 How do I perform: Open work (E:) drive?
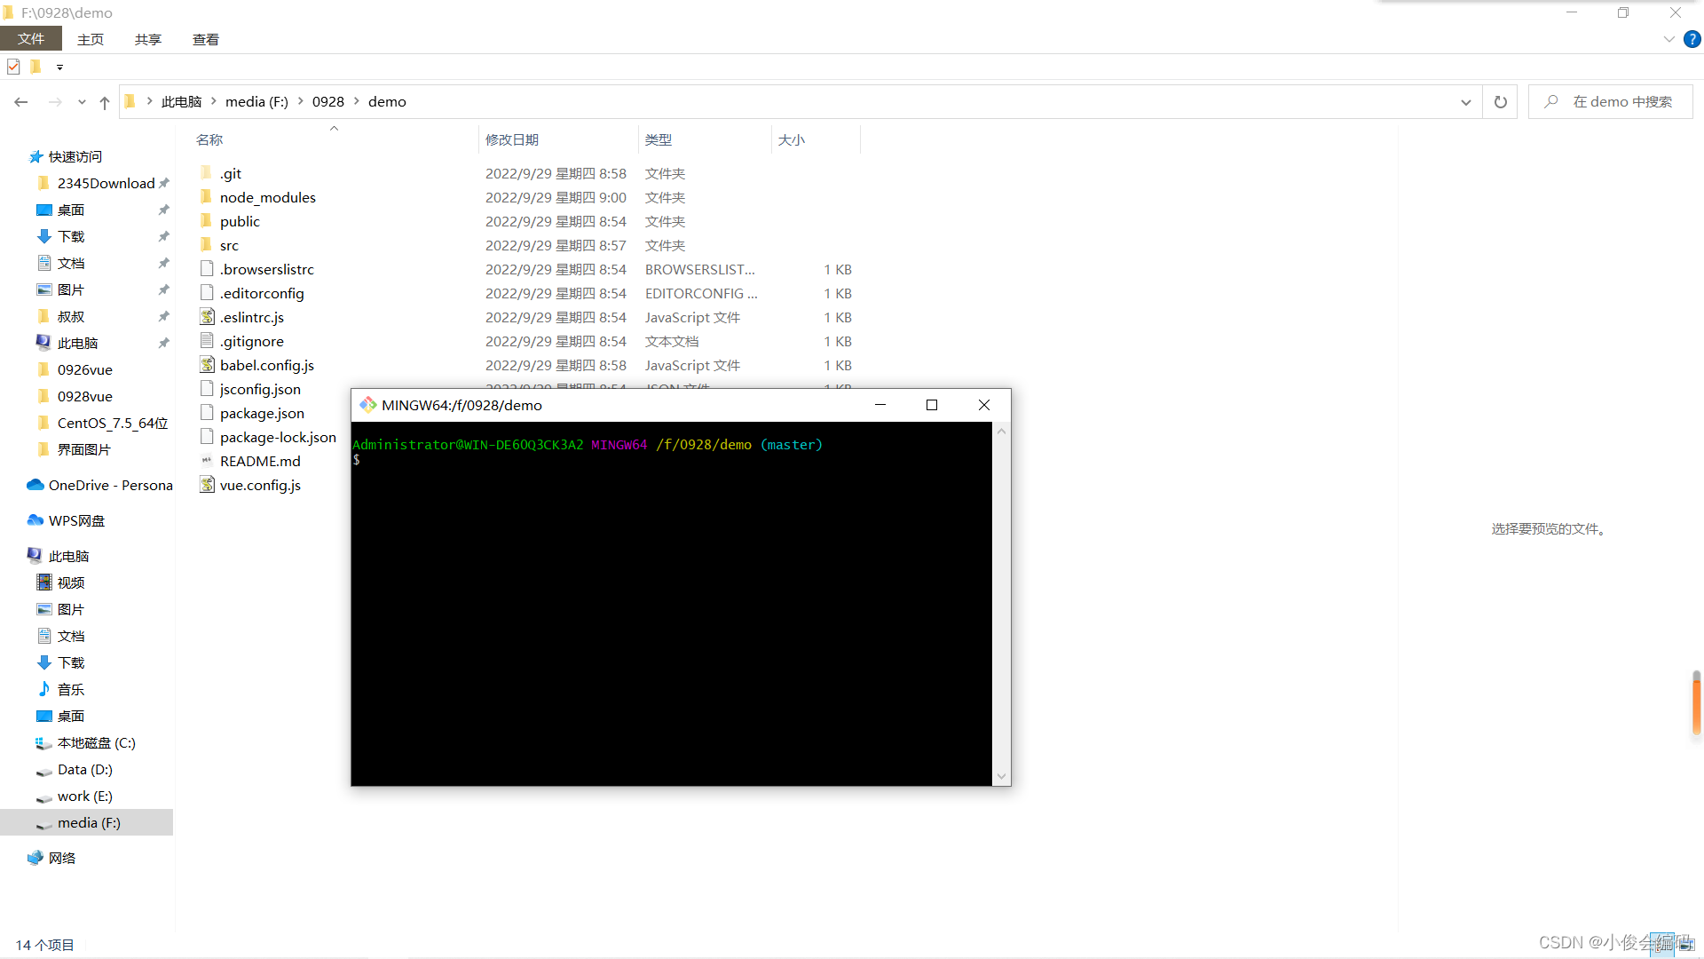(75, 796)
